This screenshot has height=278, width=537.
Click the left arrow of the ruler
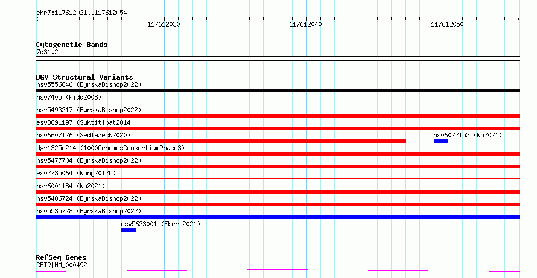pyautogui.click(x=37, y=19)
